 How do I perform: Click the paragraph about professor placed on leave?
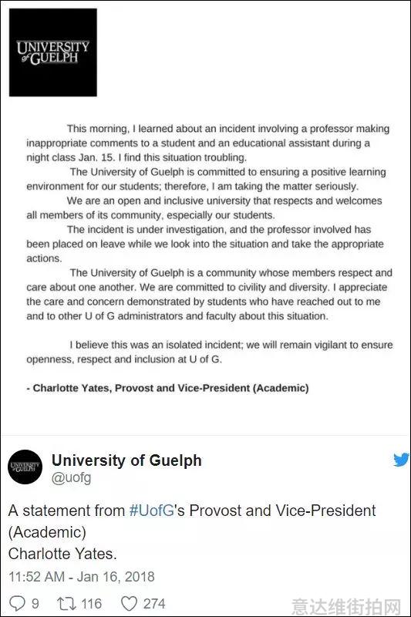click(x=205, y=244)
